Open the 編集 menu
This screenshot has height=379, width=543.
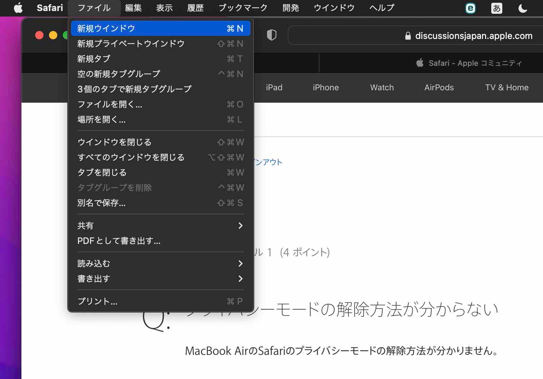click(133, 8)
